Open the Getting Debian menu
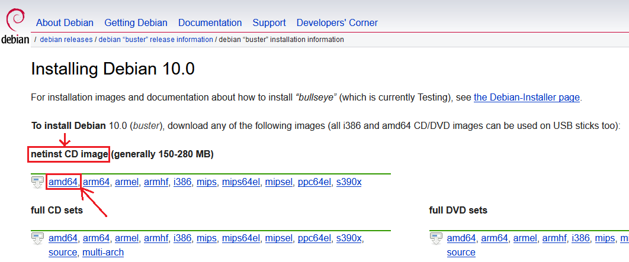629x262 pixels. [136, 23]
